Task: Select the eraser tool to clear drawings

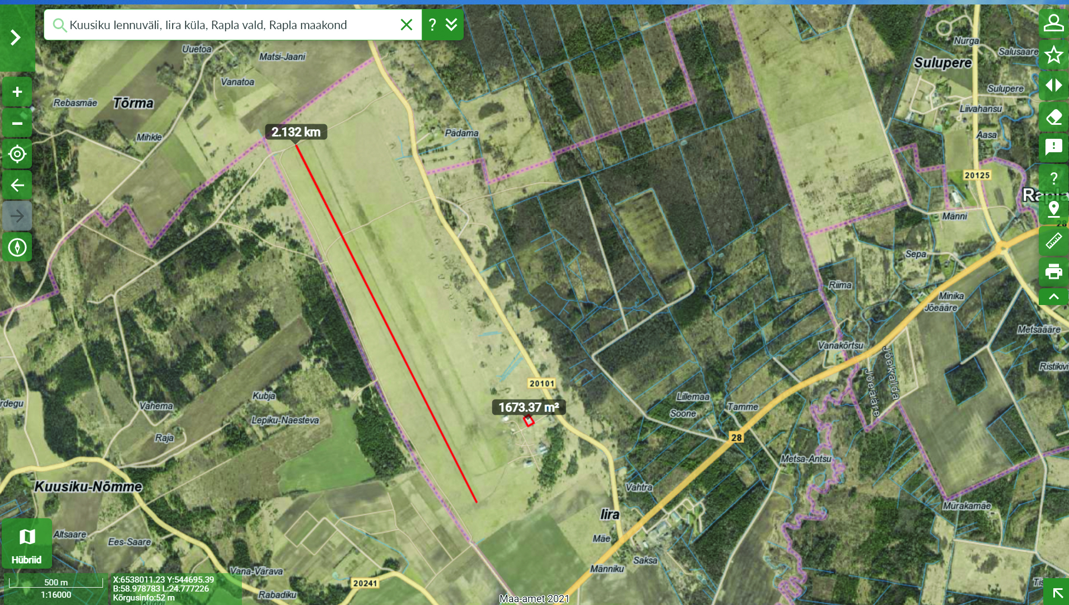Action: (1053, 117)
